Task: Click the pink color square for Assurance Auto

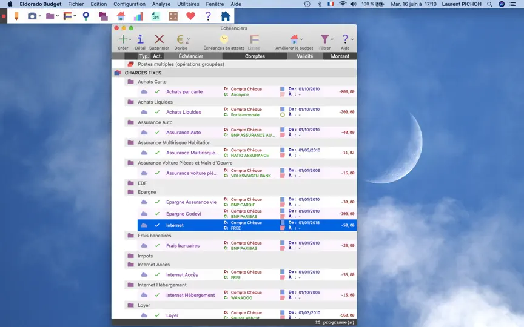Action: click(283, 135)
